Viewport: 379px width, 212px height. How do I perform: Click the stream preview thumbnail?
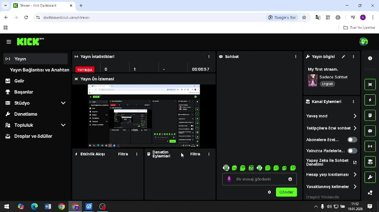pos(144,116)
